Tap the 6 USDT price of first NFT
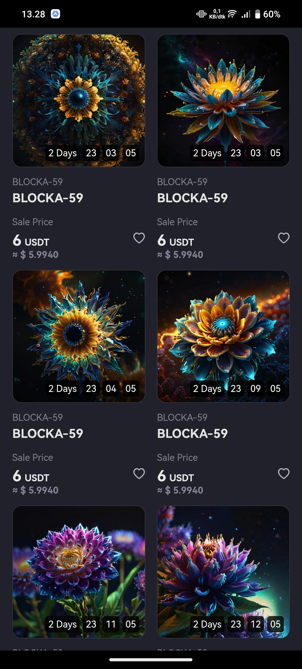The width and height of the screenshot is (302, 669). point(31,241)
